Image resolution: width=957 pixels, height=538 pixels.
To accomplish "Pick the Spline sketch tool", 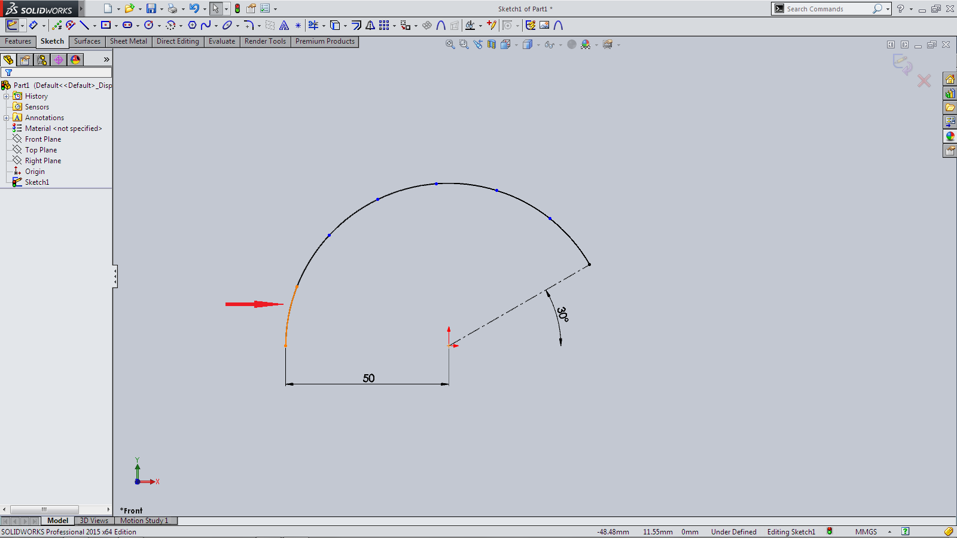I will click(x=206, y=25).
